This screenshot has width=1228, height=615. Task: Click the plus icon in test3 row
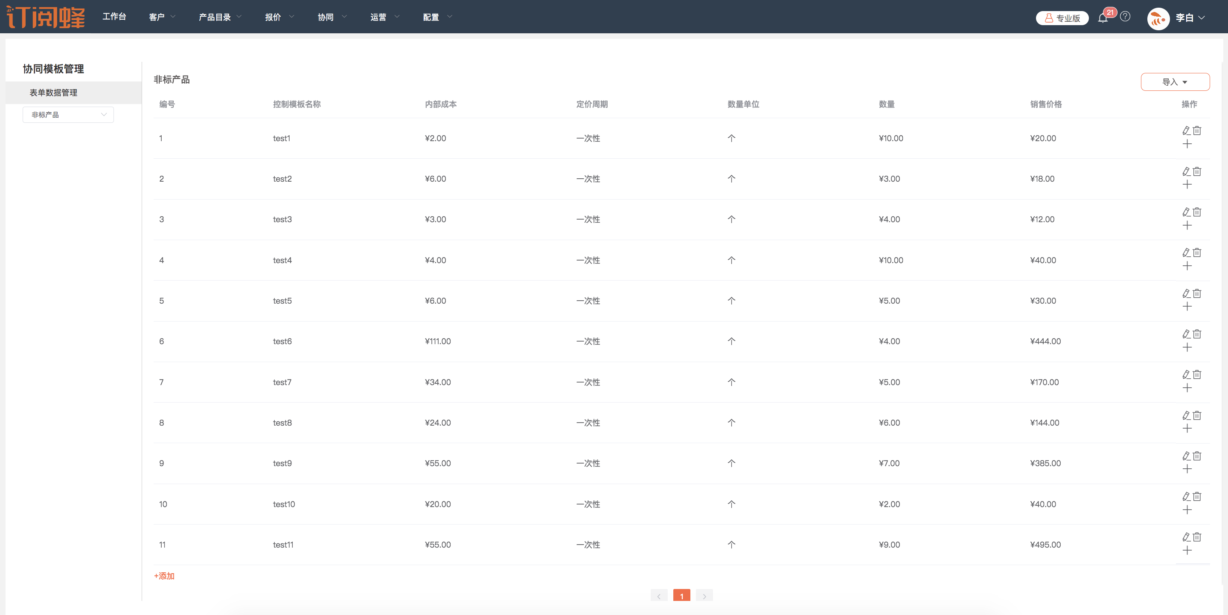click(1187, 225)
